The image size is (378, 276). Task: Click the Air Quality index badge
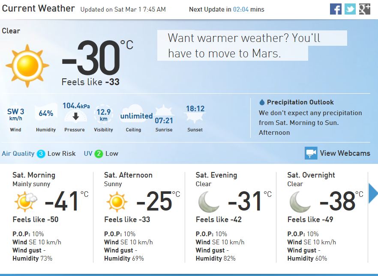[41, 154]
